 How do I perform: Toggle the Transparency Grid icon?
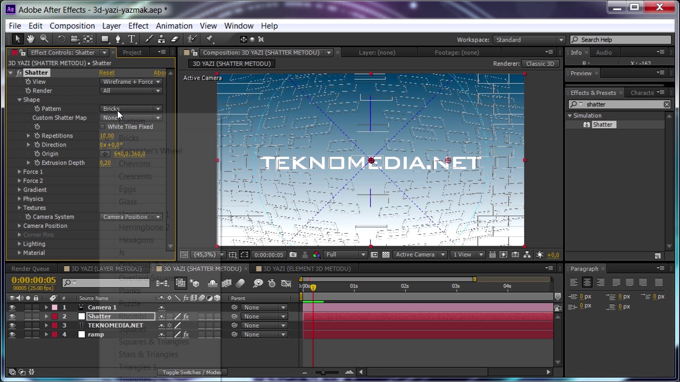386,255
